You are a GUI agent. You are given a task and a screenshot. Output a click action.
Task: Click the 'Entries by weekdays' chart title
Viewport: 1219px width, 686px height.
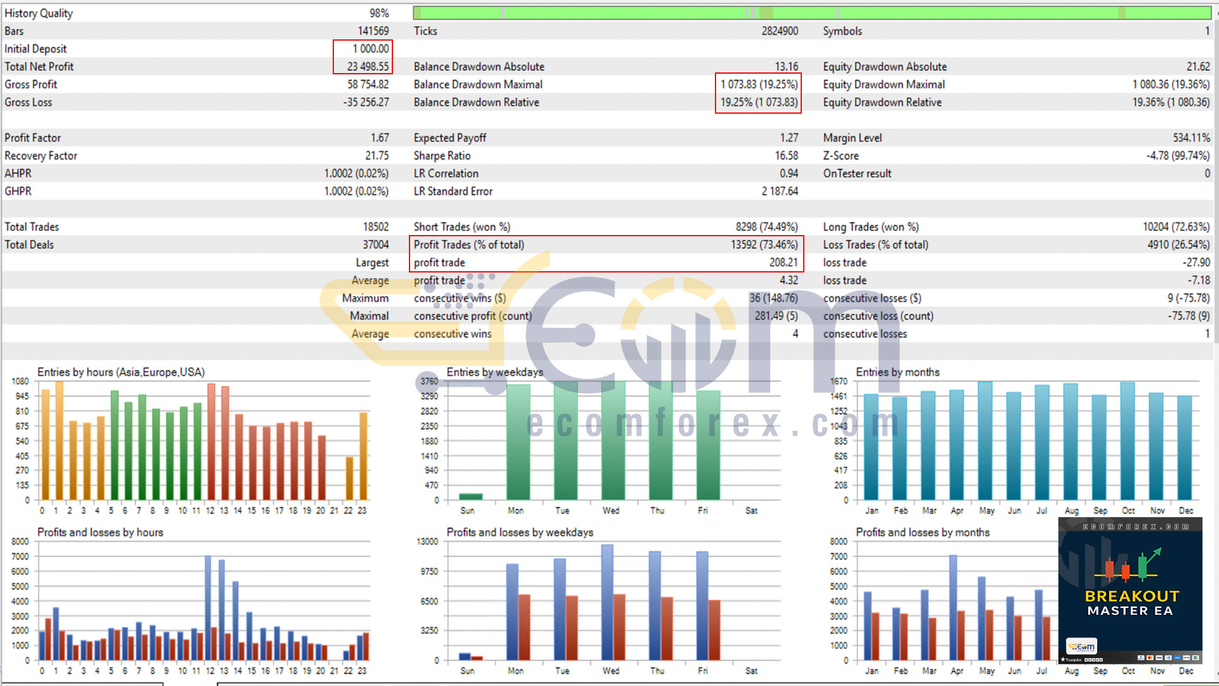tap(495, 372)
